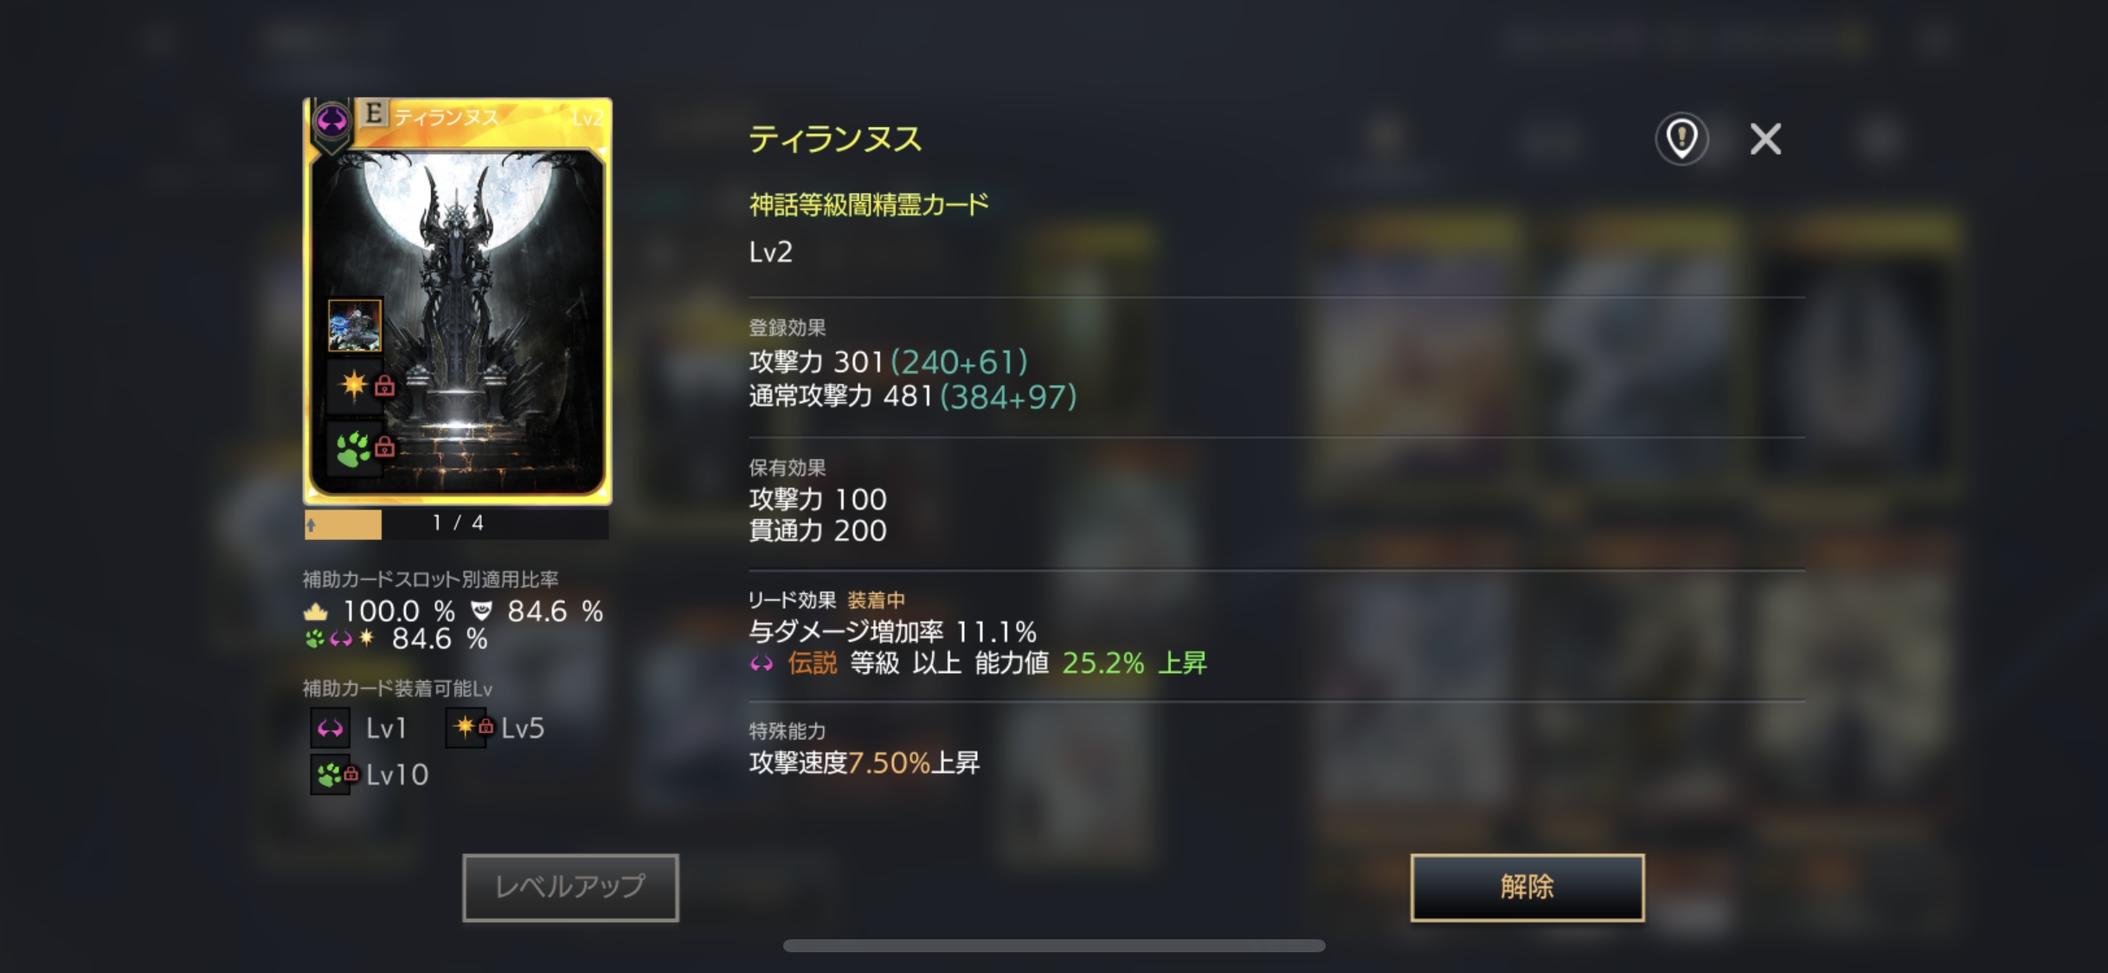Screen dimensions: 2108x973
Task: Tap the crown icon at 100.0 % ratio
Action: (316, 612)
